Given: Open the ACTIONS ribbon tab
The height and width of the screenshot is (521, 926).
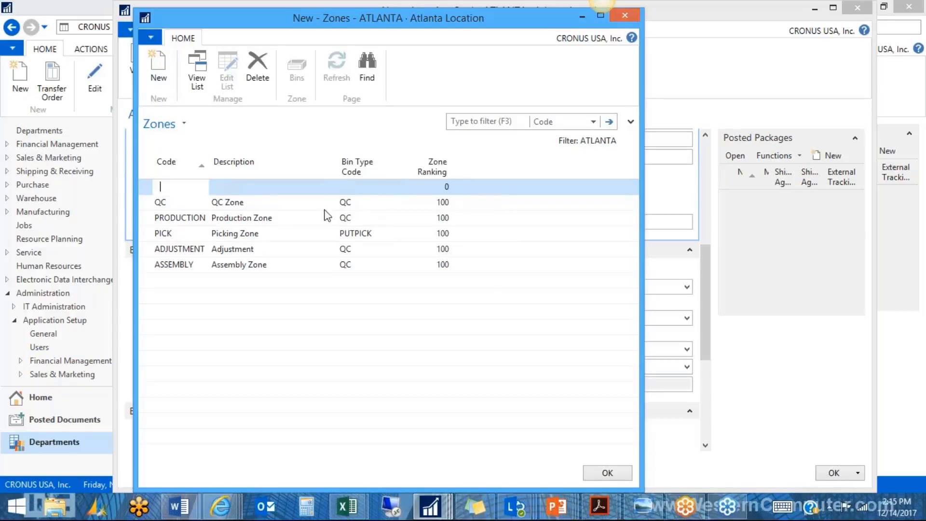Looking at the screenshot, I should click(90, 49).
